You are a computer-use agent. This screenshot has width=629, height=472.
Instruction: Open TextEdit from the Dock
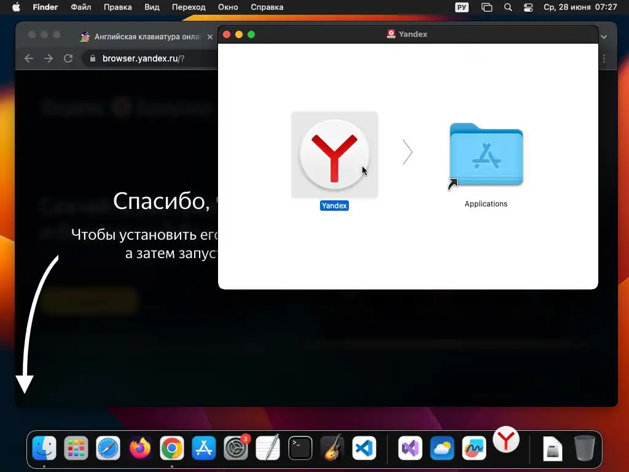click(x=268, y=447)
